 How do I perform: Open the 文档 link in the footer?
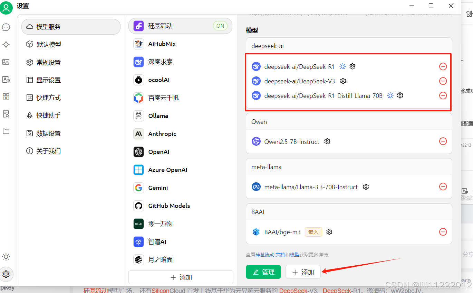[x=280, y=255]
